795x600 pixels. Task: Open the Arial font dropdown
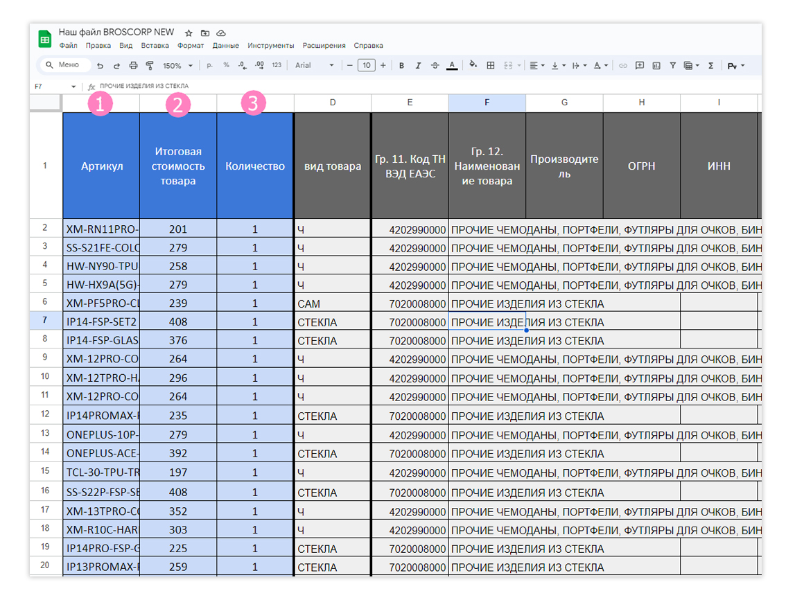click(315, 65)
